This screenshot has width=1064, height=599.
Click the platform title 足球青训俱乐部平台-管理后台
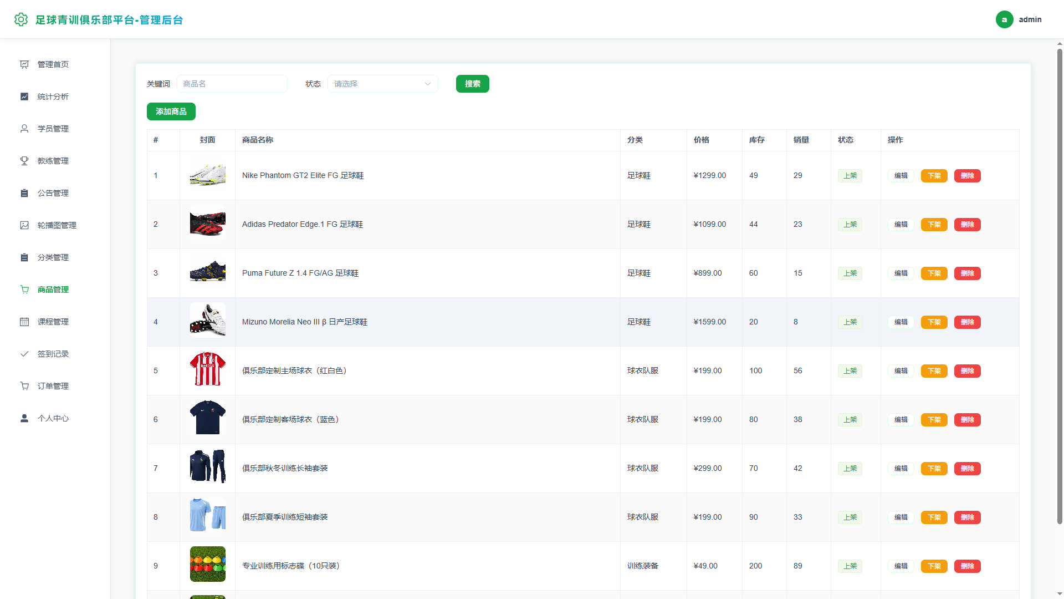point(109,20)
